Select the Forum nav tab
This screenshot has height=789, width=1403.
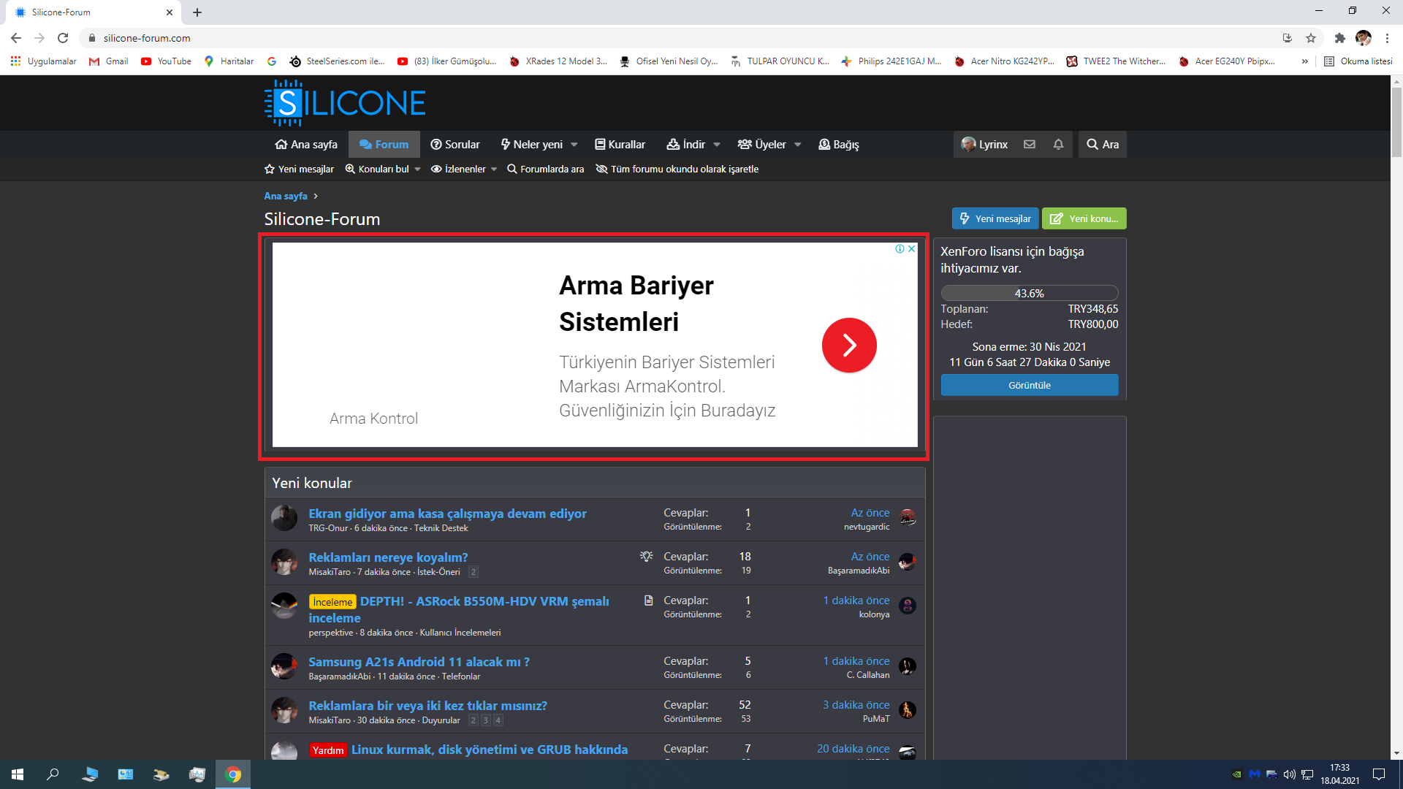coord(384,145)
